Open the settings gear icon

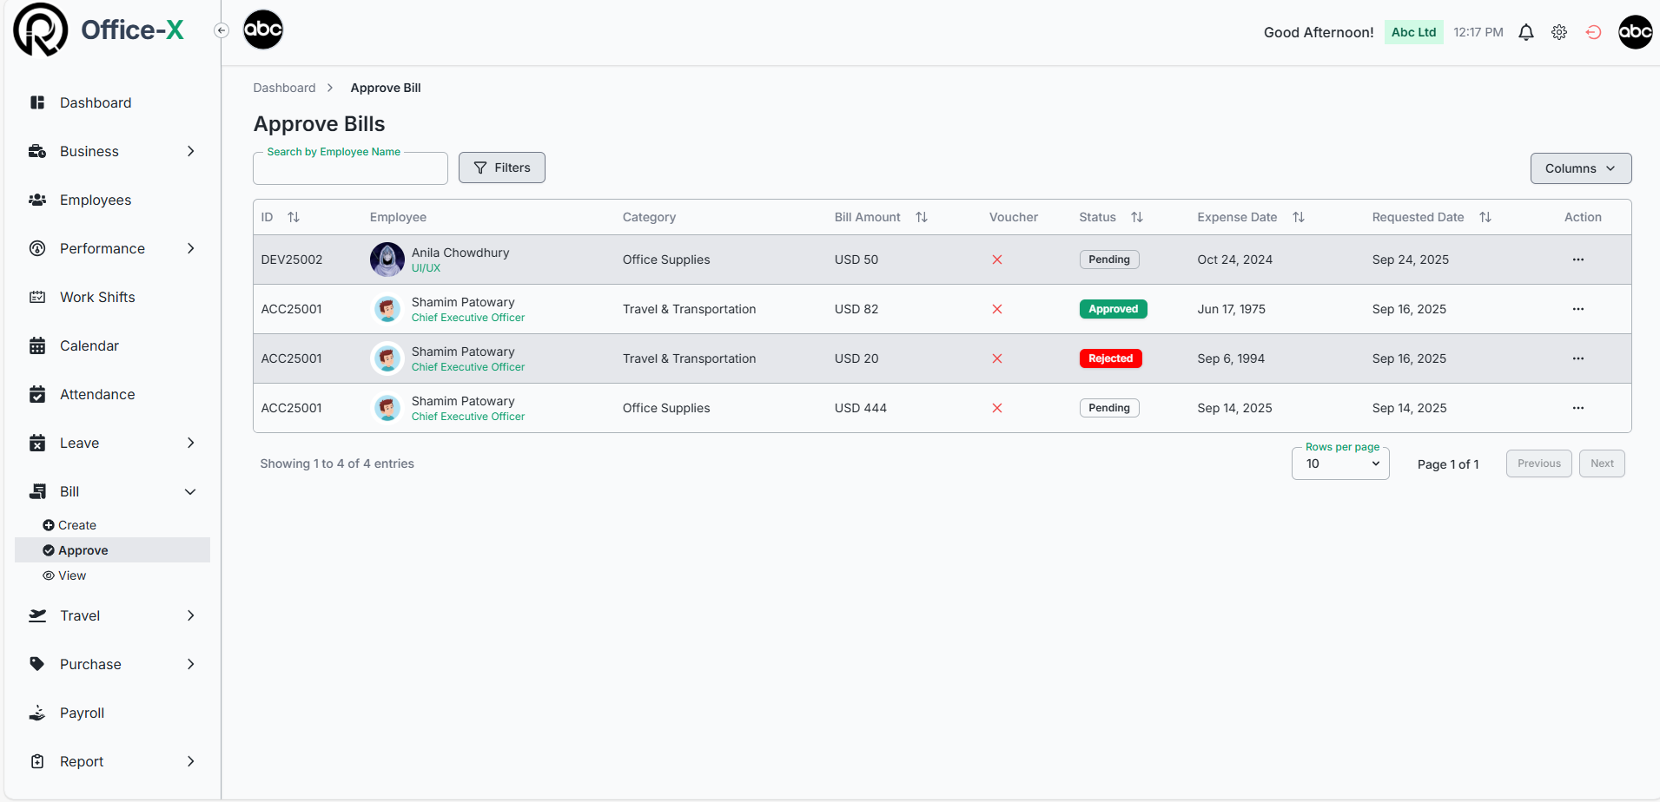[1559, 32]
